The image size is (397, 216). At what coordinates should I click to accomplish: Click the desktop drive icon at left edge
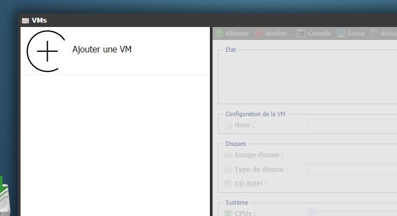pos(4,196)
